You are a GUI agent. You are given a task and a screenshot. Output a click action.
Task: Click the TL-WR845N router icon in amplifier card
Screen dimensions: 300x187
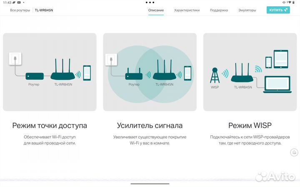point(164,70)
